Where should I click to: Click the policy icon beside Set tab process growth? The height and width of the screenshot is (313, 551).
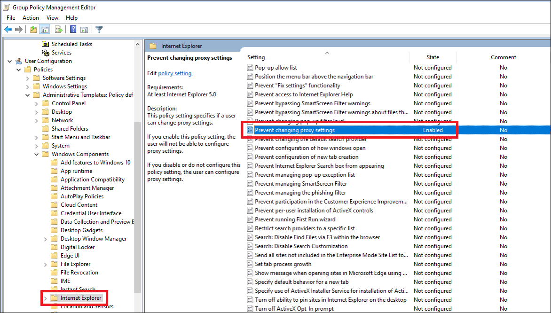pyautogui.click(x=250, y=264)
